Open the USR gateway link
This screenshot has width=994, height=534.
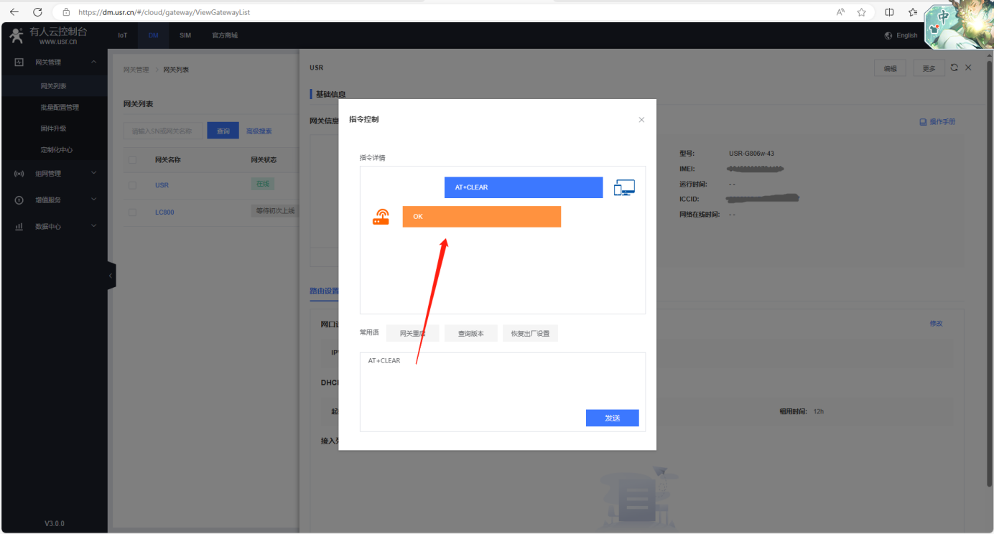tap(162, 185)
